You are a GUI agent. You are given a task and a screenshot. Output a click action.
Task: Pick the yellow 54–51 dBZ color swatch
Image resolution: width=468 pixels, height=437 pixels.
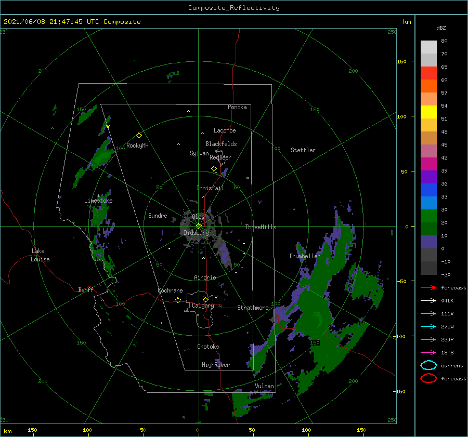(428, 112)
